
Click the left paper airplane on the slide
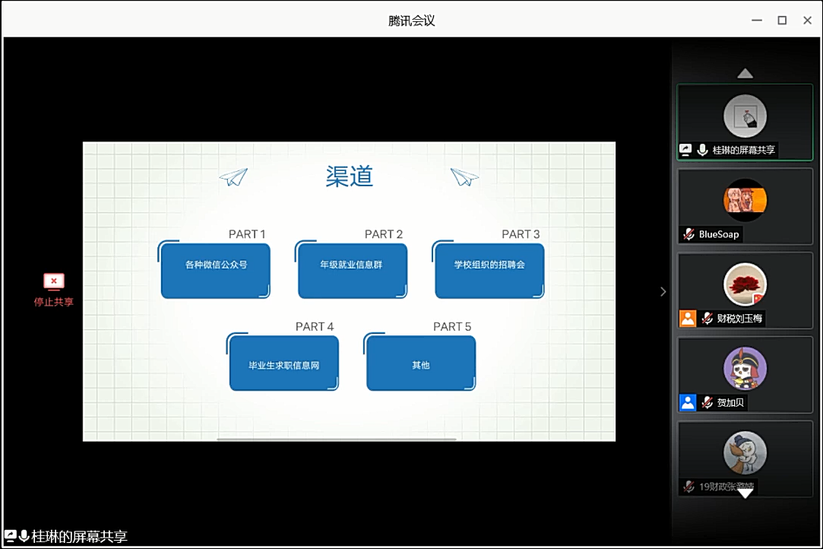pos(234,177)
